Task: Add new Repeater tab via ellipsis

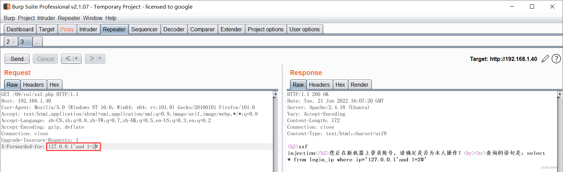Action: pyautogui.click(x=37, y=42)
